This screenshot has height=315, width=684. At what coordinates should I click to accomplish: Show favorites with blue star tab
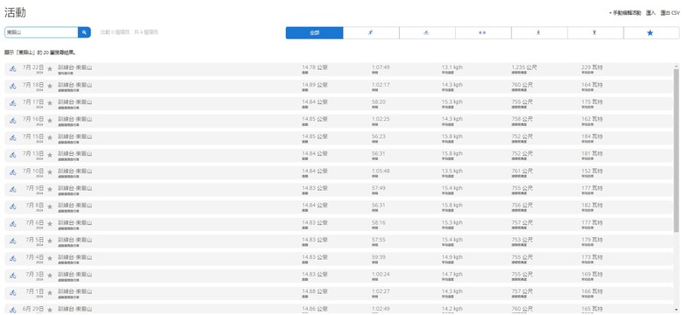coord(652,33)
